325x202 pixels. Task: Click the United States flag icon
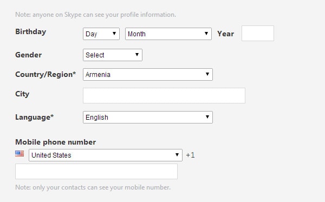pos(19,153)
